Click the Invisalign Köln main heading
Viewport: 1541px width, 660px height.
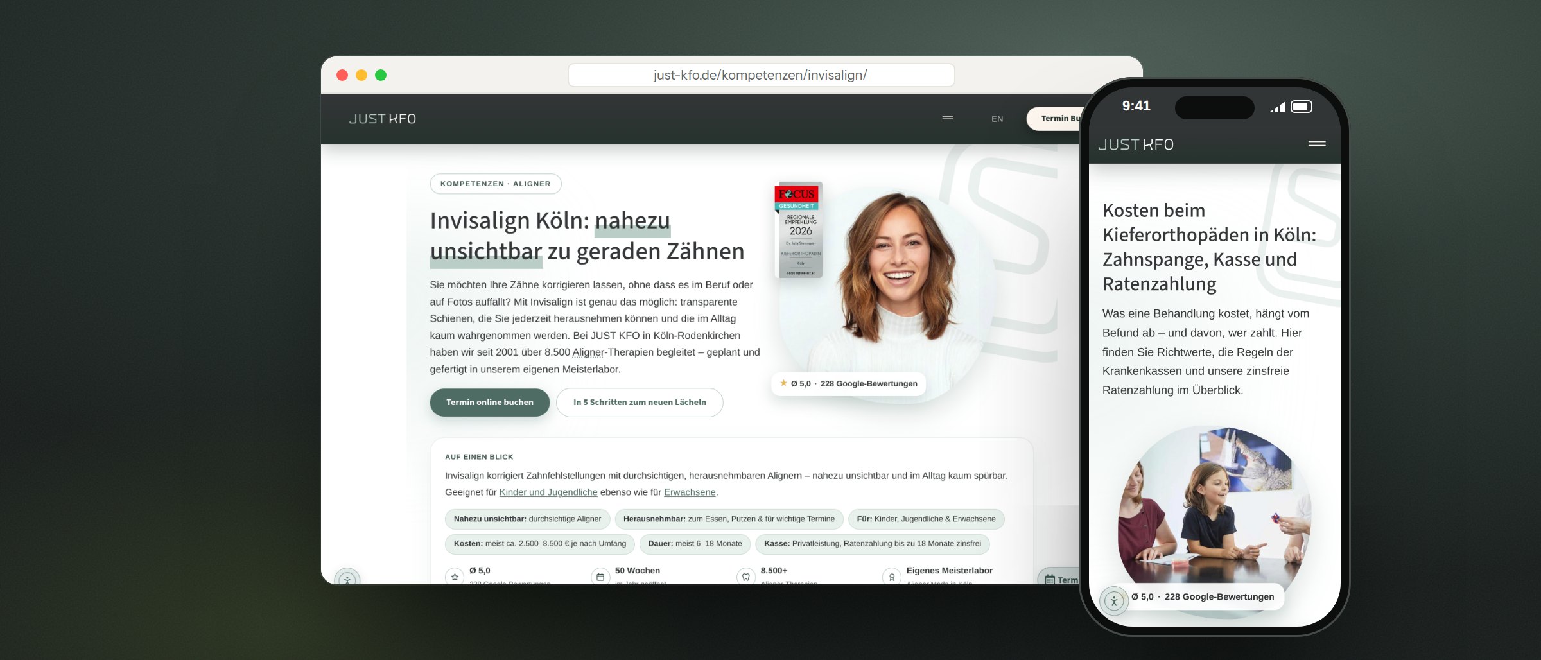pyautogui.click(x=587, y=236)
